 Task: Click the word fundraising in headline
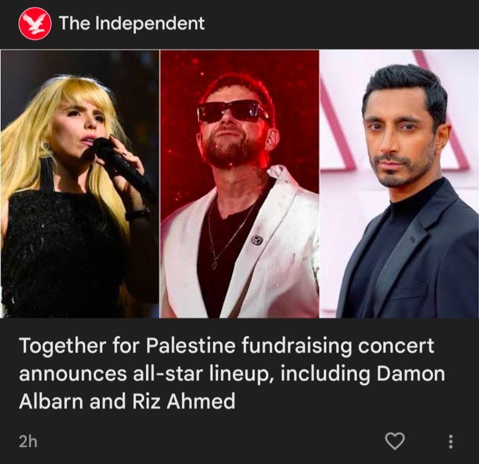[297, 346]
